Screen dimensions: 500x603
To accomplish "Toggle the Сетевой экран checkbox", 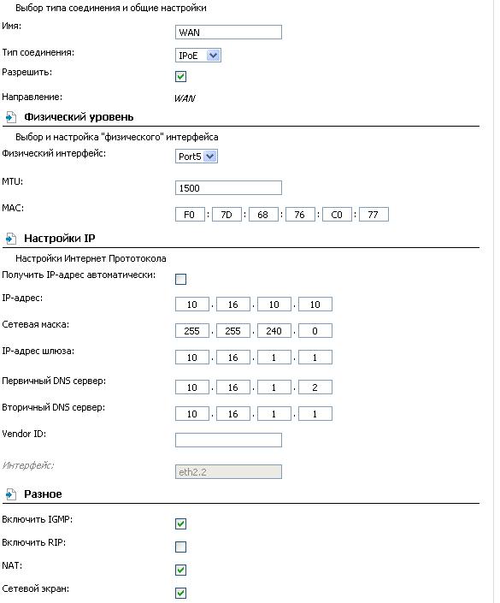I will point(180,593).
